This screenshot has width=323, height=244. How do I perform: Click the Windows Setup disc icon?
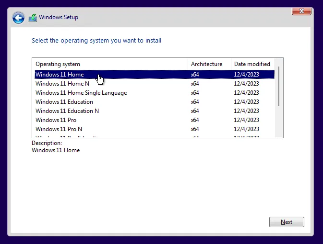coord(33,18)
